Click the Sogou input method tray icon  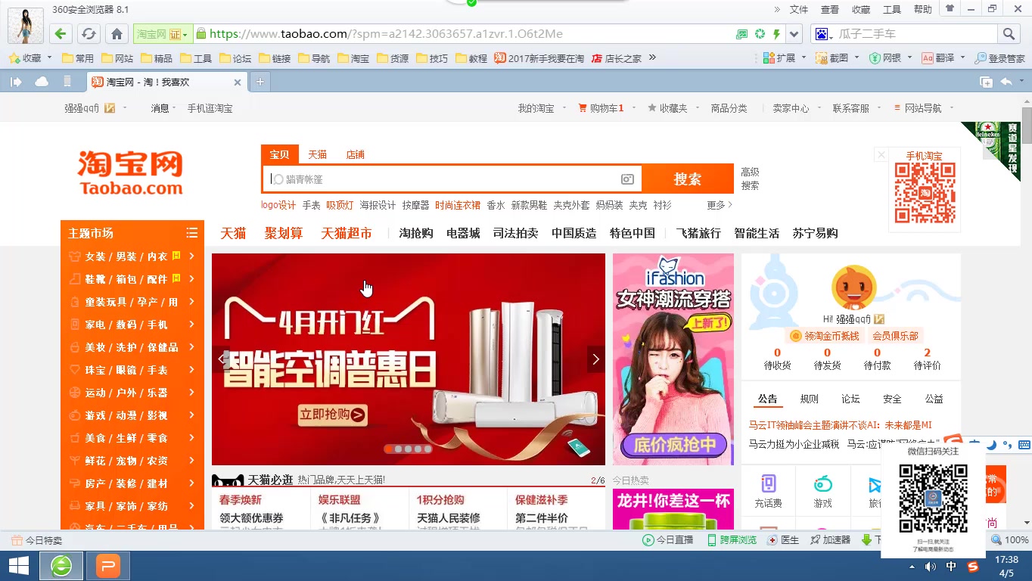click(x=973, y=567)
